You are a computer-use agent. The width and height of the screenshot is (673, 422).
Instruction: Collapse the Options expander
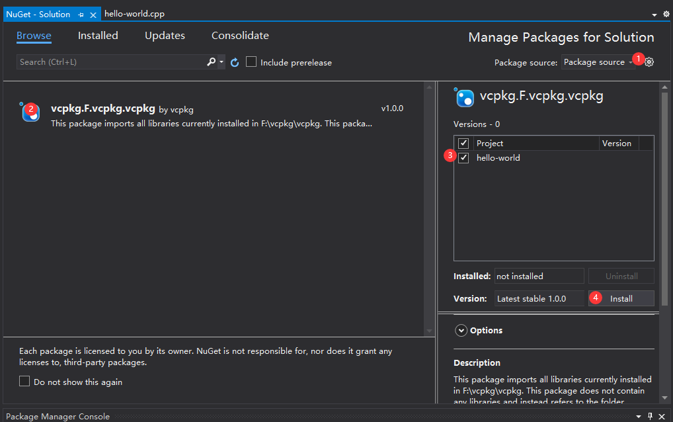tap(461, 330)
